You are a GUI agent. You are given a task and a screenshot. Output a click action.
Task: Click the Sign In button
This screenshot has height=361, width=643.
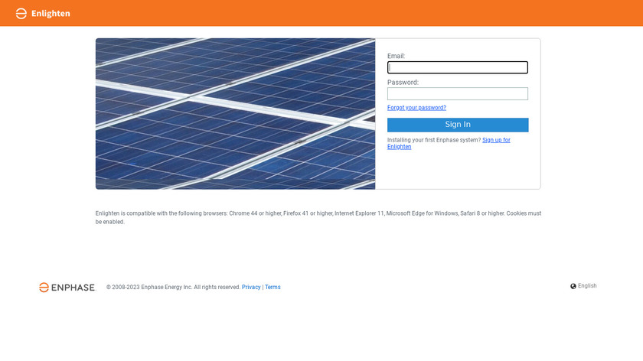458,125
